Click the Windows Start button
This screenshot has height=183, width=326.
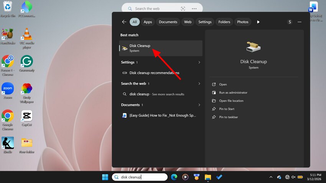(x=105, y=177)
